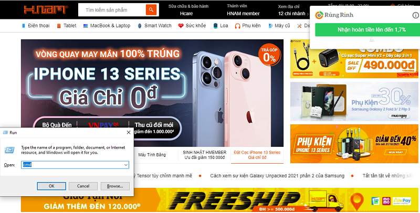Cancel the Run dialog
420x213 pixels.
83,186
